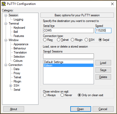The height and width of the screenshot is (114, 117).
Task: Open the Terminal category
Action: click(14, 24)
